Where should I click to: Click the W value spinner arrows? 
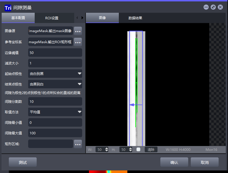pyautogui.click(x=106, y=150)
